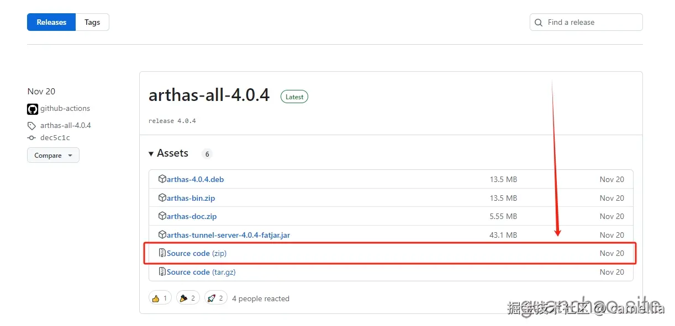The image size is (675, 326).
Task: Click the Nov 20 date of arthas-bin.zip
Action: [x=612, y=198]
